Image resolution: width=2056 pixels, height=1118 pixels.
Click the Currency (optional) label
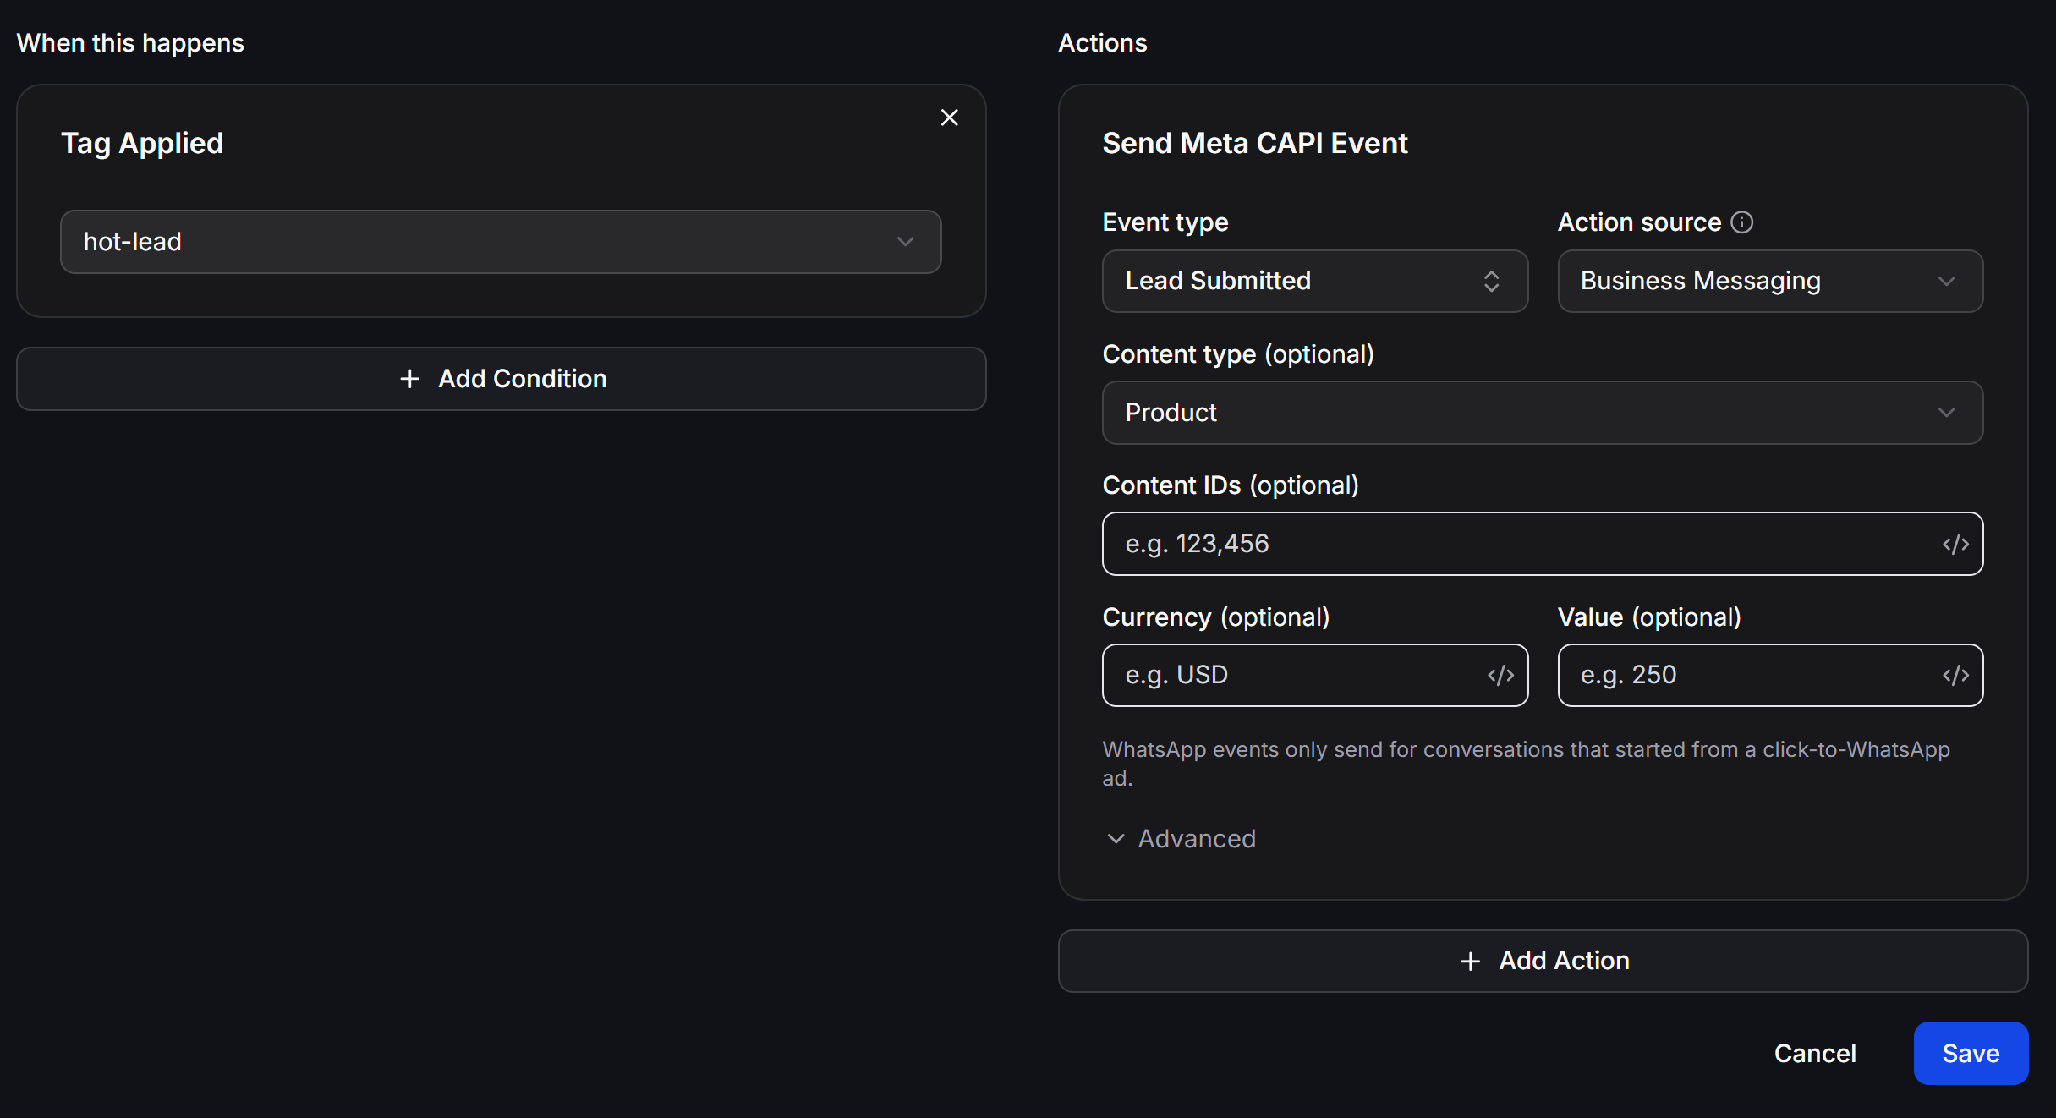coord(1216,617)
